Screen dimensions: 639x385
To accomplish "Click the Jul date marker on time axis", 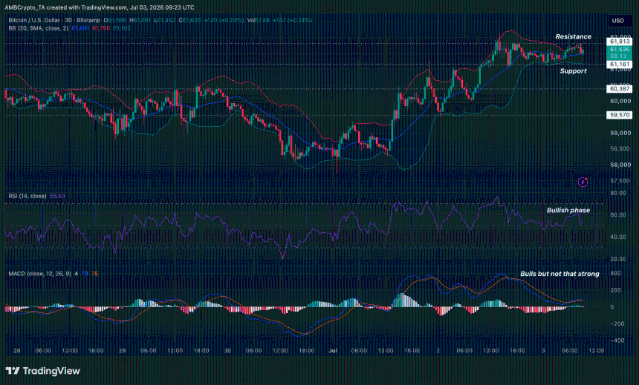I will (333, 350).
